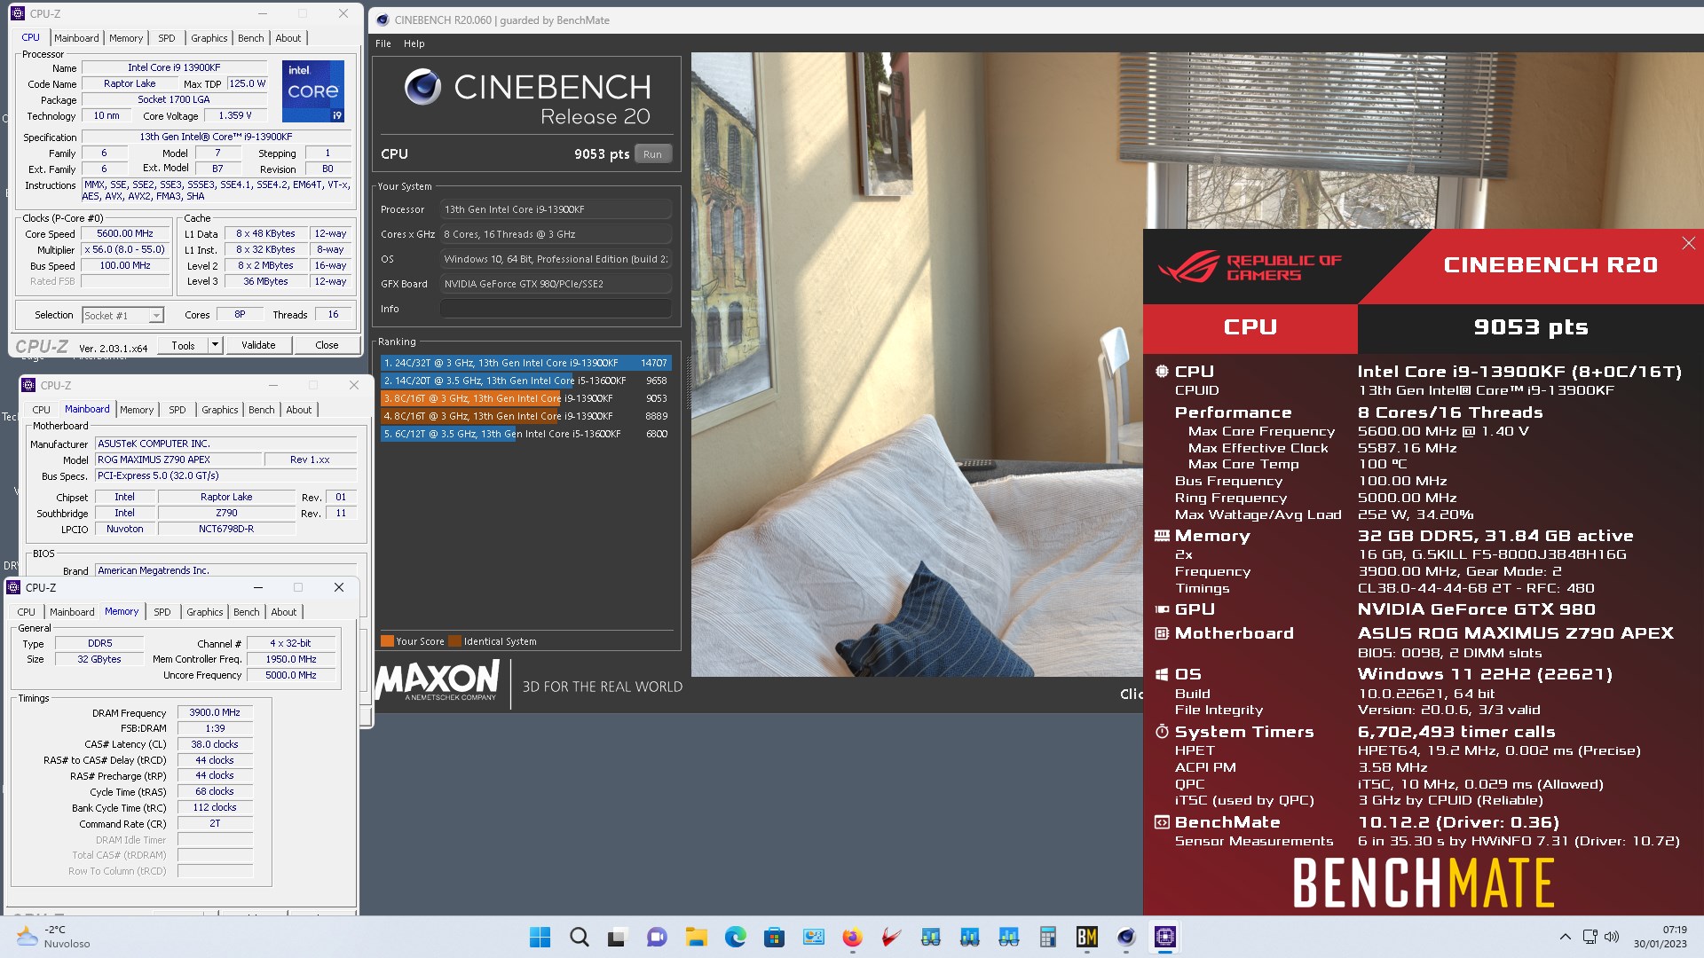Click the rendered room image in Cinebench

click(917, 365)
